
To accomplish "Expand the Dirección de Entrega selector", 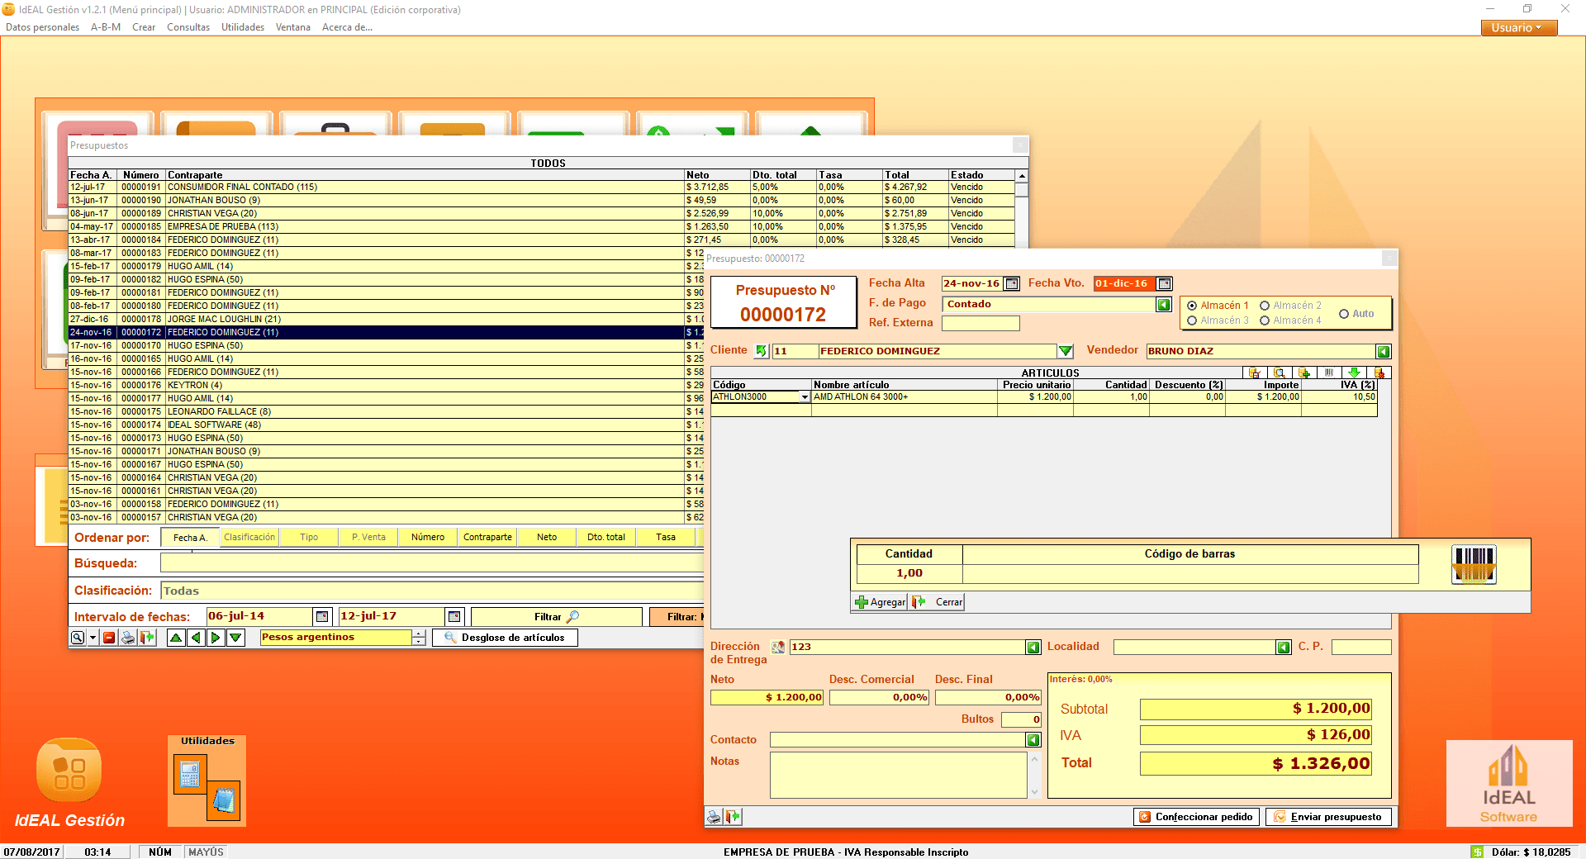I will point(1033,648).
